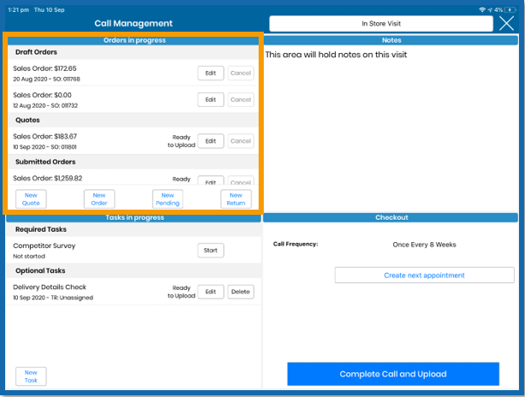Select the Sales Order: $1,259.82 row text
The image size is (525, 397).
(x=48, y=178)
